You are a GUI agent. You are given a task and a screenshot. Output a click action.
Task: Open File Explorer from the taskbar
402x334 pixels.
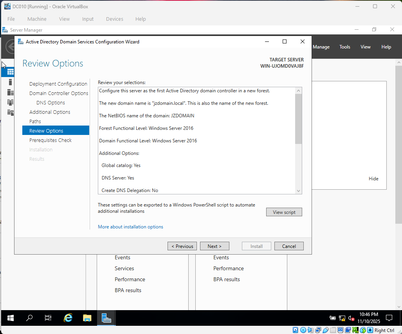pos(87,318)
